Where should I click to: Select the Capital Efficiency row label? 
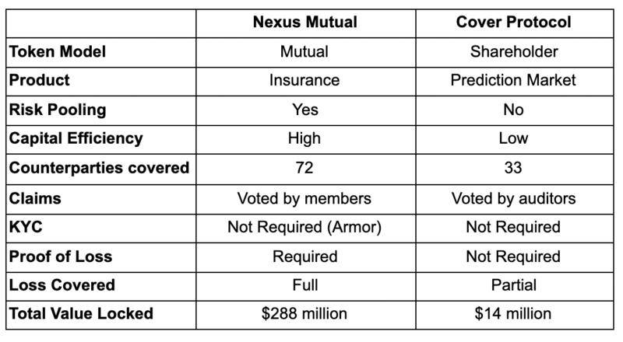(x=76, y=138)
